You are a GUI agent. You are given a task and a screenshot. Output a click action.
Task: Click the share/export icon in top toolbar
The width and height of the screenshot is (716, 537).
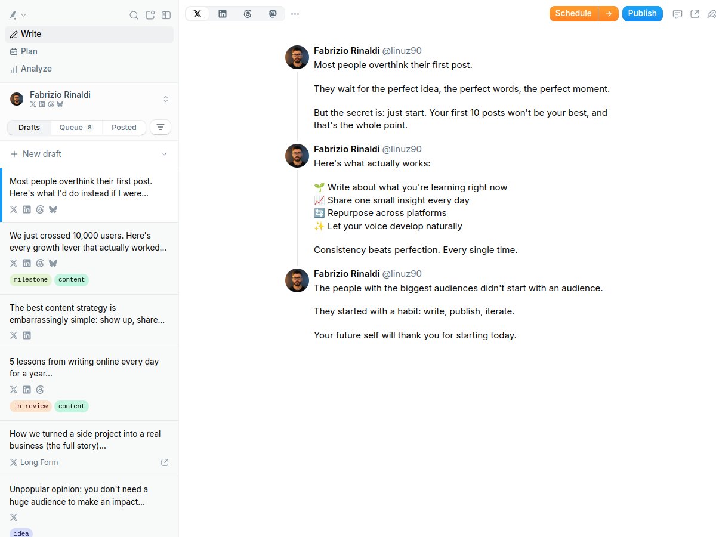click(x=695, y=14)
